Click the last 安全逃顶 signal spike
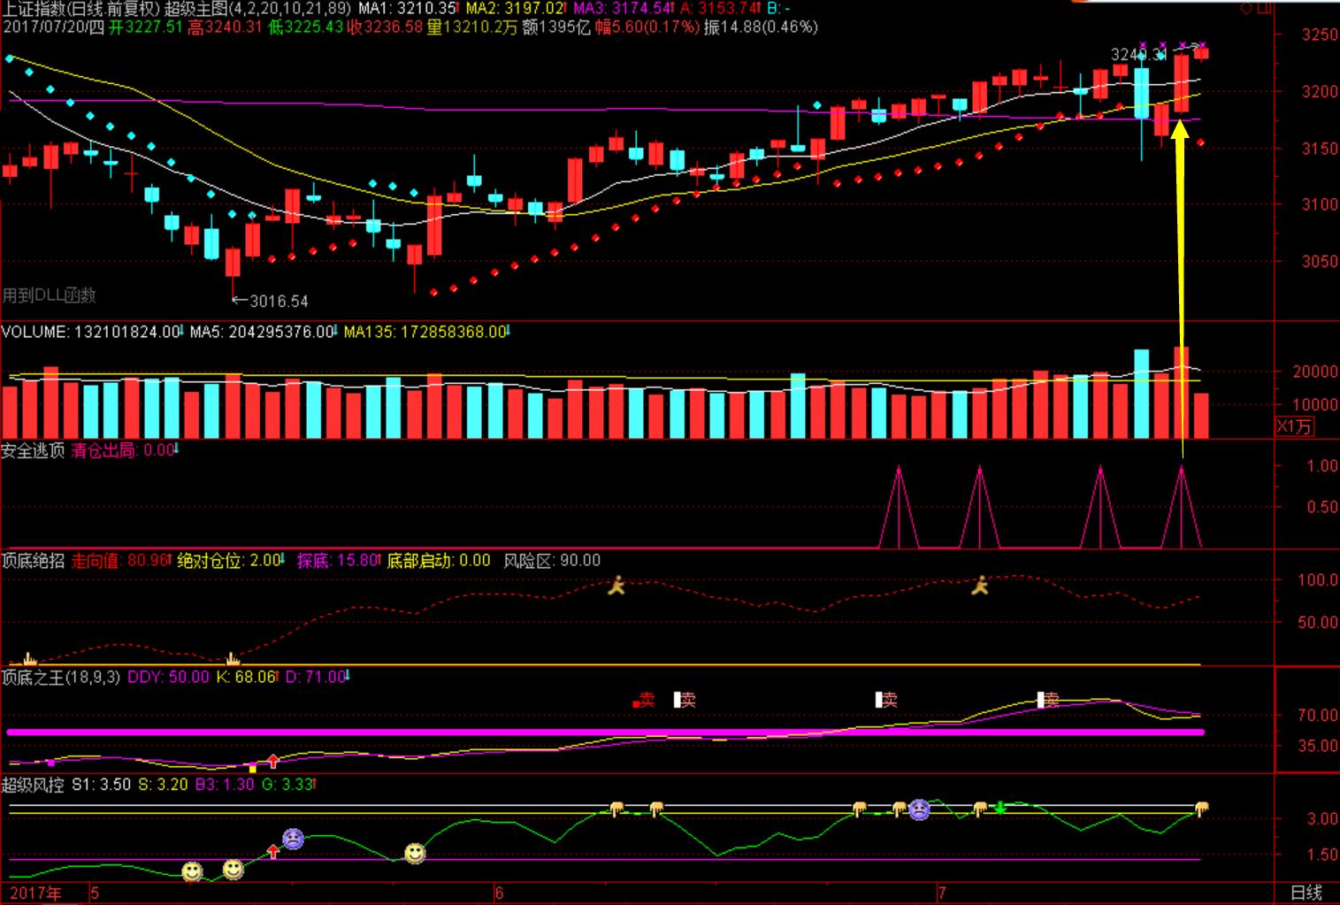Screen dimensions: 1340x905 pyautogui.click(x=1182, y=506)
